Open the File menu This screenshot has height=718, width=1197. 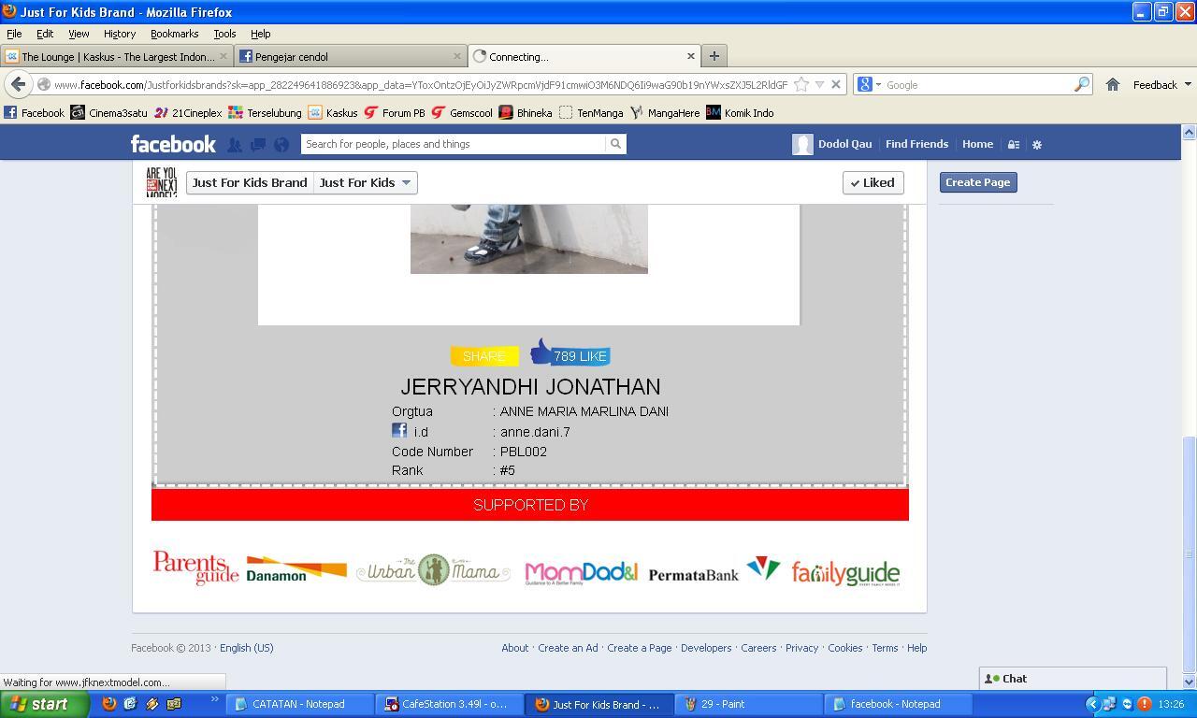(x=14, y=34)
